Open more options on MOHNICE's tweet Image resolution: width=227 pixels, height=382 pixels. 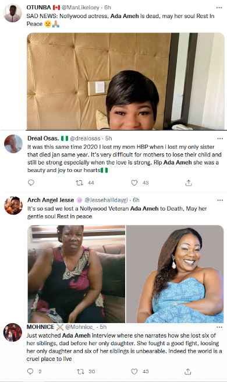[219, 327]
